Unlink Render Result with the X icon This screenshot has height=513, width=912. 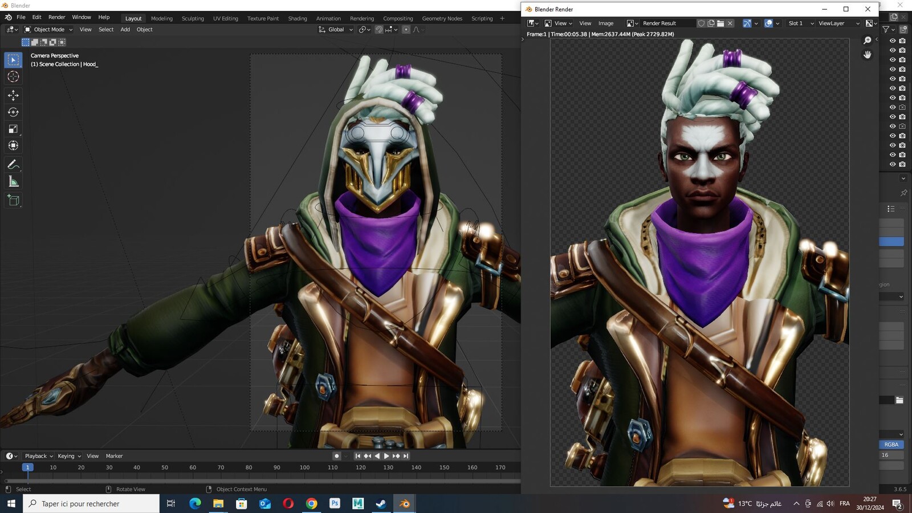click(x=730, y=23)
